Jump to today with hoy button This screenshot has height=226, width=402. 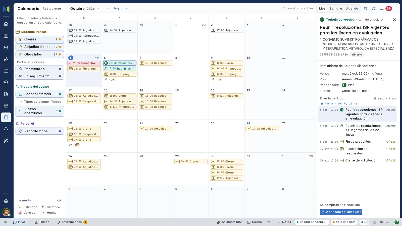[x=117, y=9]
